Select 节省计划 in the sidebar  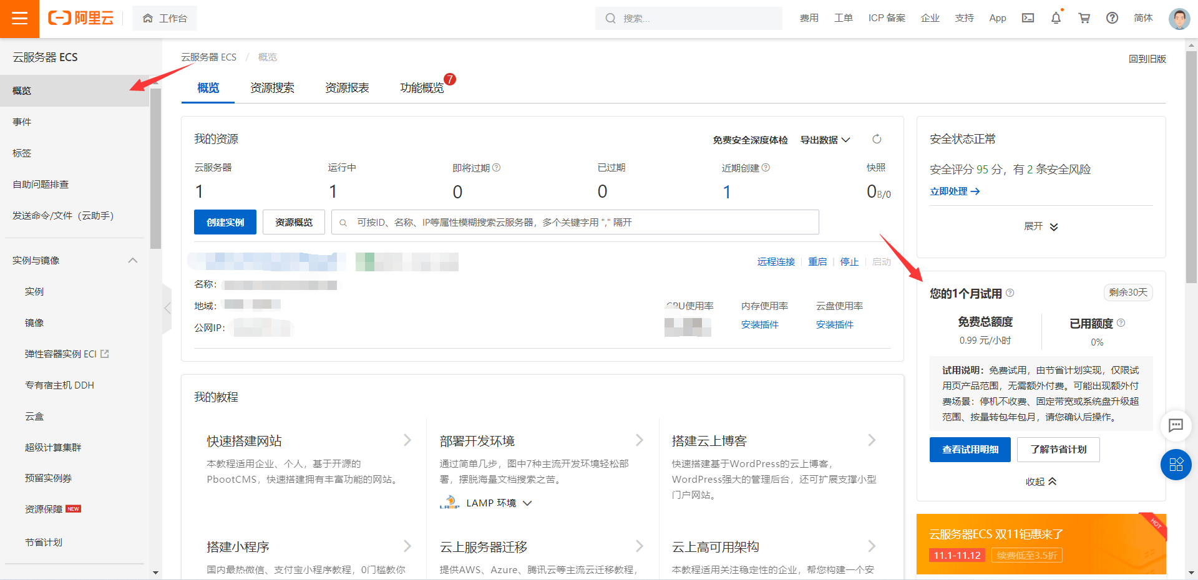[75, 543]
